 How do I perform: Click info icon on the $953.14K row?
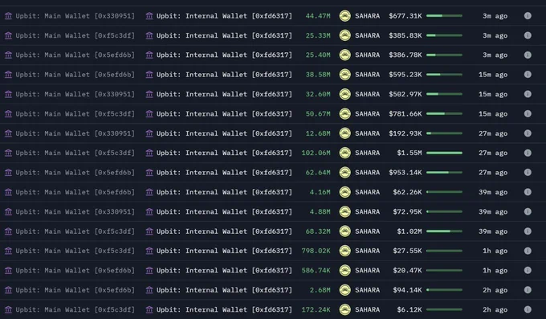(528, 172)
